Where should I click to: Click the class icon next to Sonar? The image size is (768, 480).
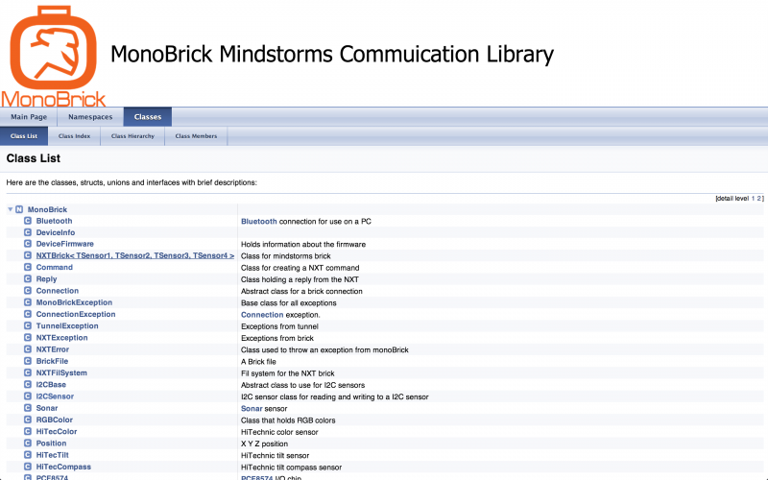pos(28,408)
